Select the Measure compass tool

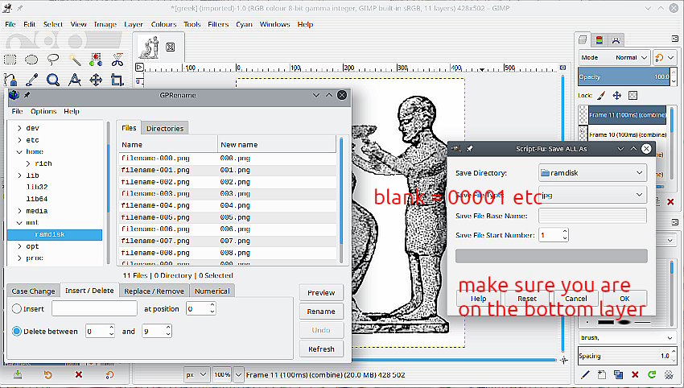click(75, 80)
